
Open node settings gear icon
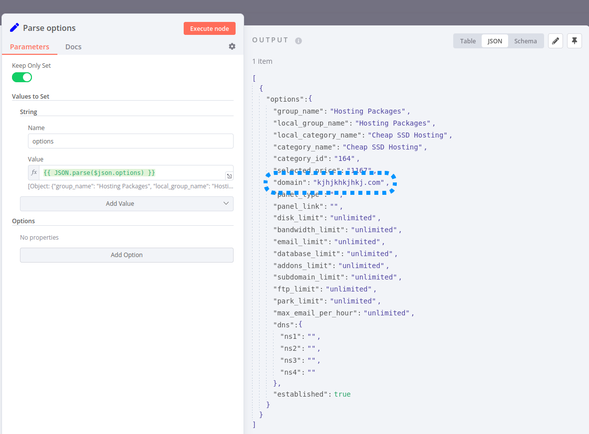coord(232,46)
